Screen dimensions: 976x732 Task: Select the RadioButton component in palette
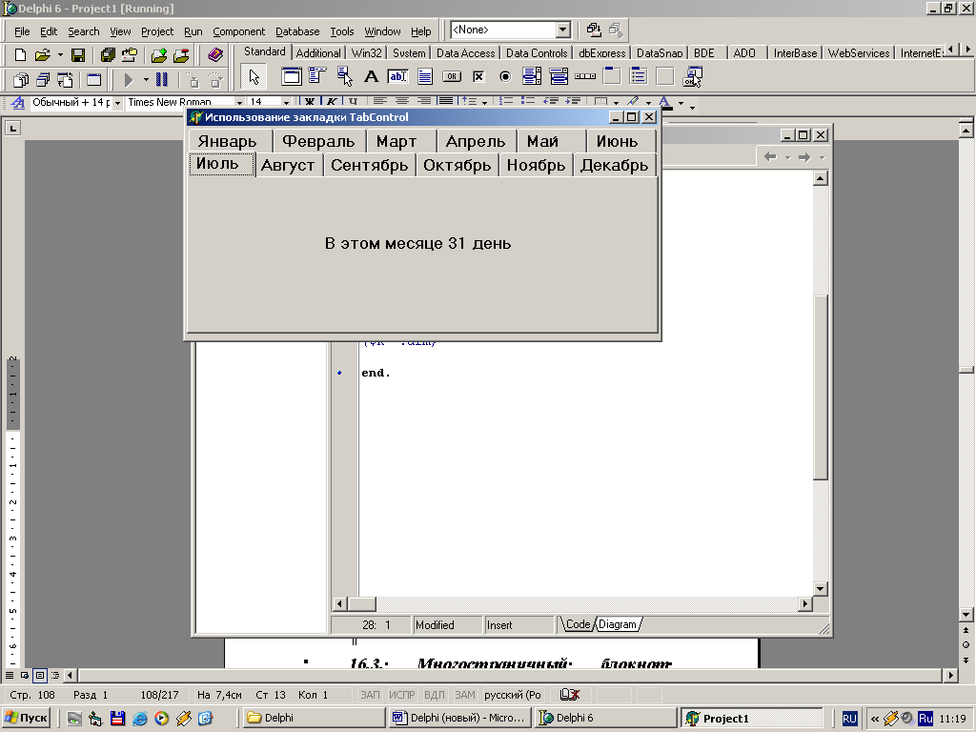point(505,76)
